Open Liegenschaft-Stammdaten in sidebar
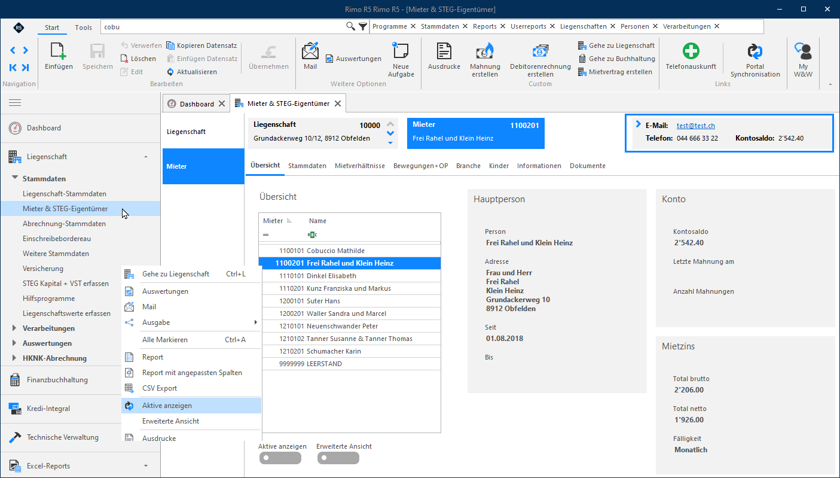840x478 pixels. [x=65, y=194]
